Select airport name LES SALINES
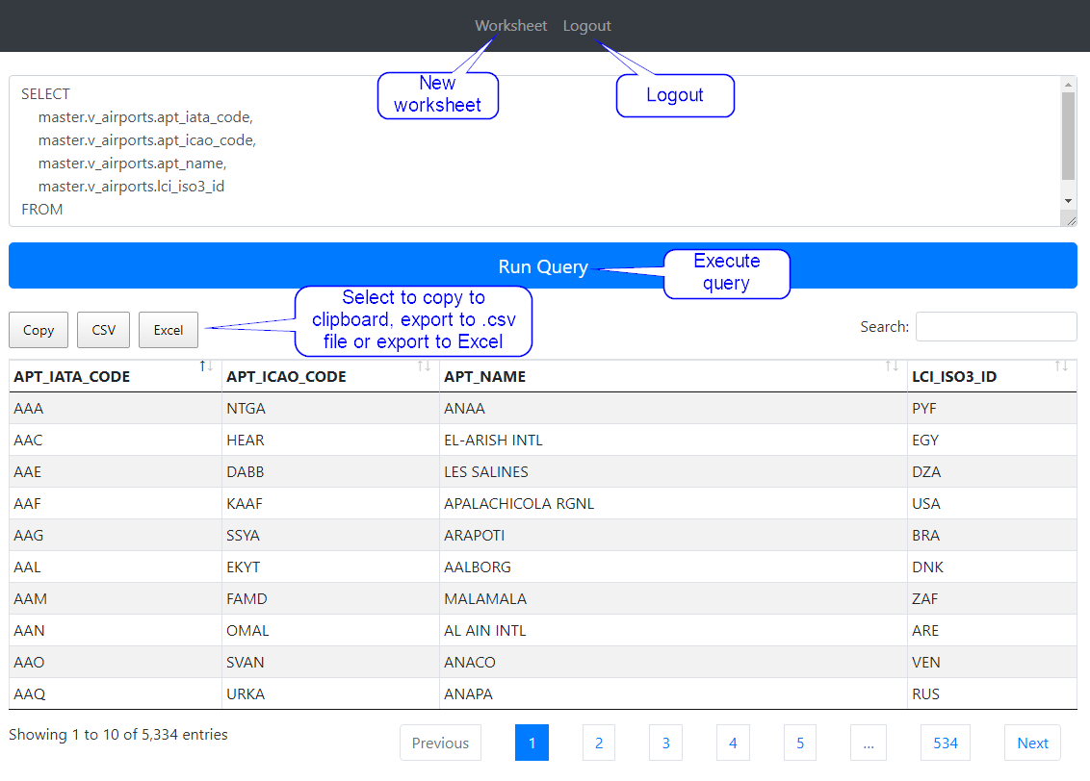 click(x=673, y=472)
